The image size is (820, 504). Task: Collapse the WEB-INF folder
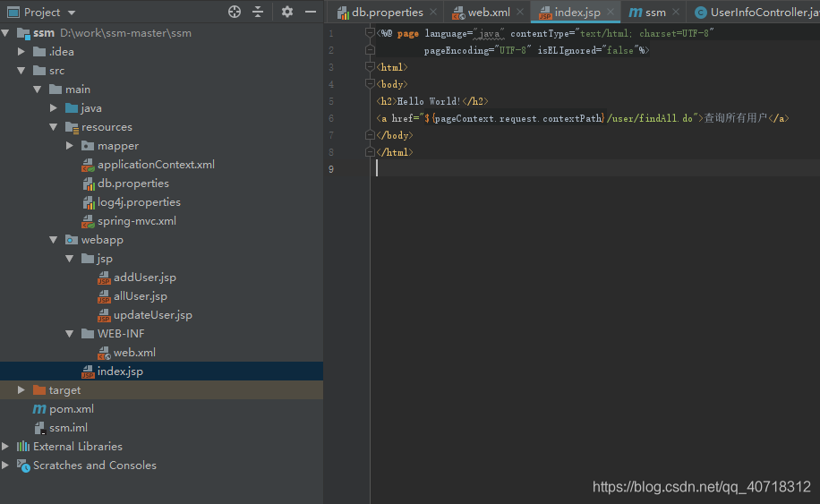click(x=70, y=334)
